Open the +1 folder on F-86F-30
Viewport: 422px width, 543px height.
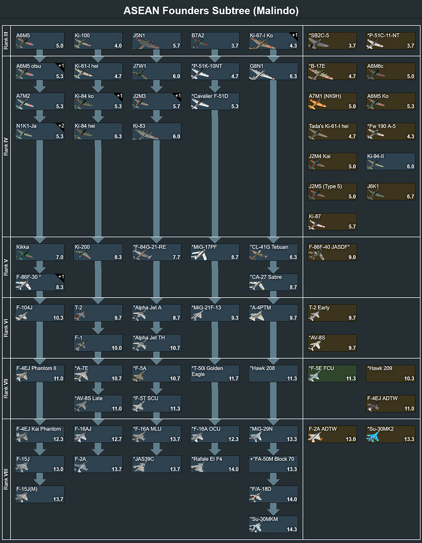point(60,277)
